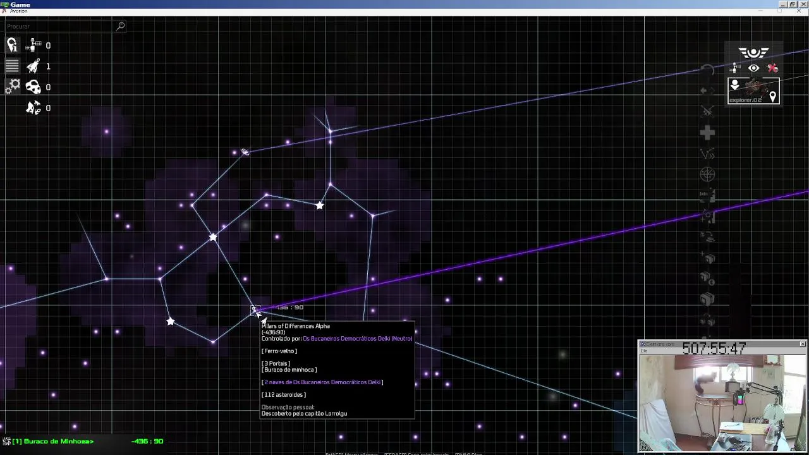This screenshot has width=809, height=455.
Task: Open the list lines icon in left sidebar
Action: pos(12,66)
